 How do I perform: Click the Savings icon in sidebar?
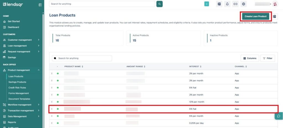4,58
